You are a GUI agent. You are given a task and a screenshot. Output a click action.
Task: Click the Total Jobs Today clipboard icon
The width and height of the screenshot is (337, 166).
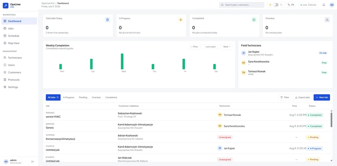click(107, 20)
